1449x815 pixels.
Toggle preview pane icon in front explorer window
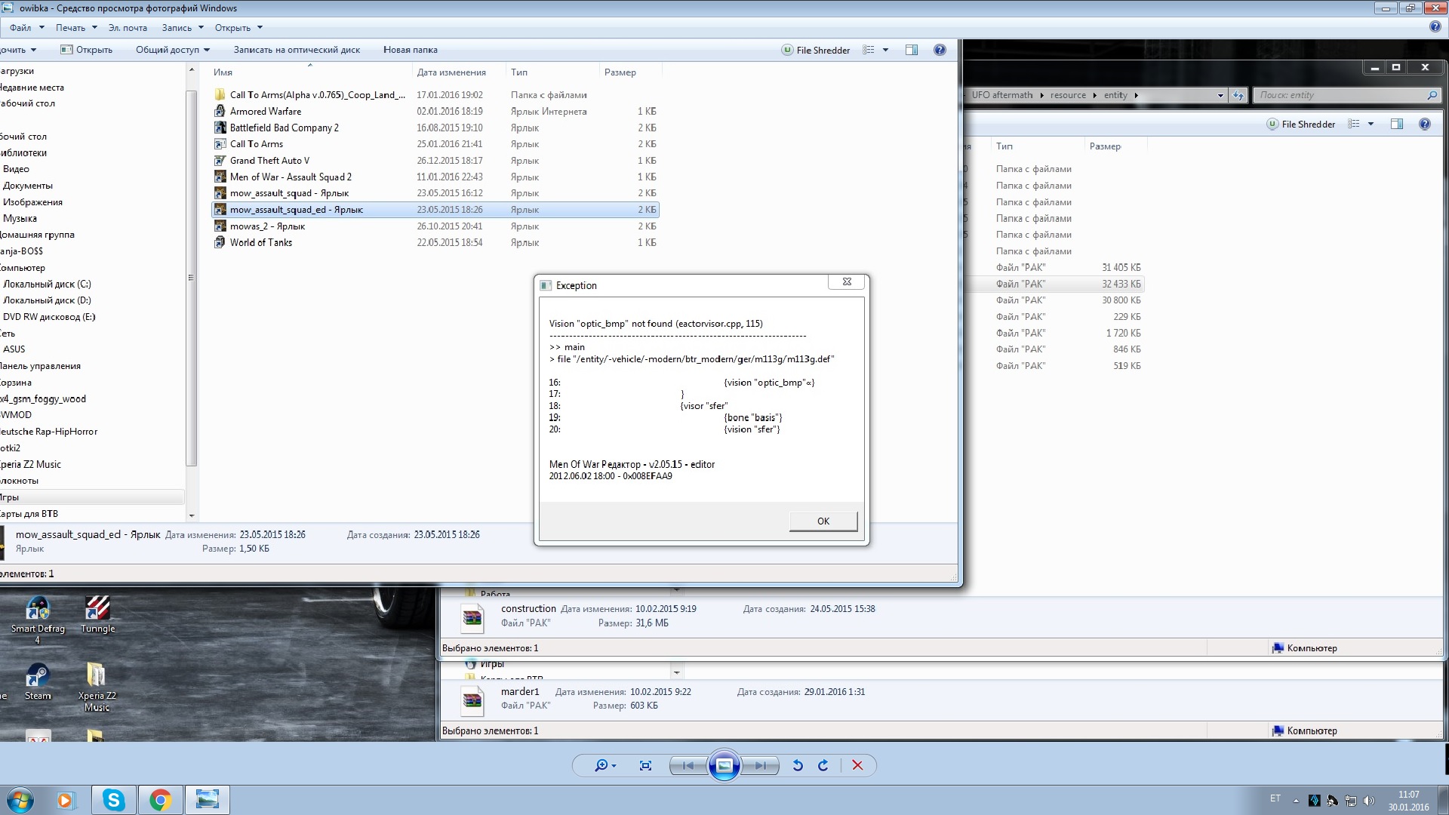coord(912,50)
